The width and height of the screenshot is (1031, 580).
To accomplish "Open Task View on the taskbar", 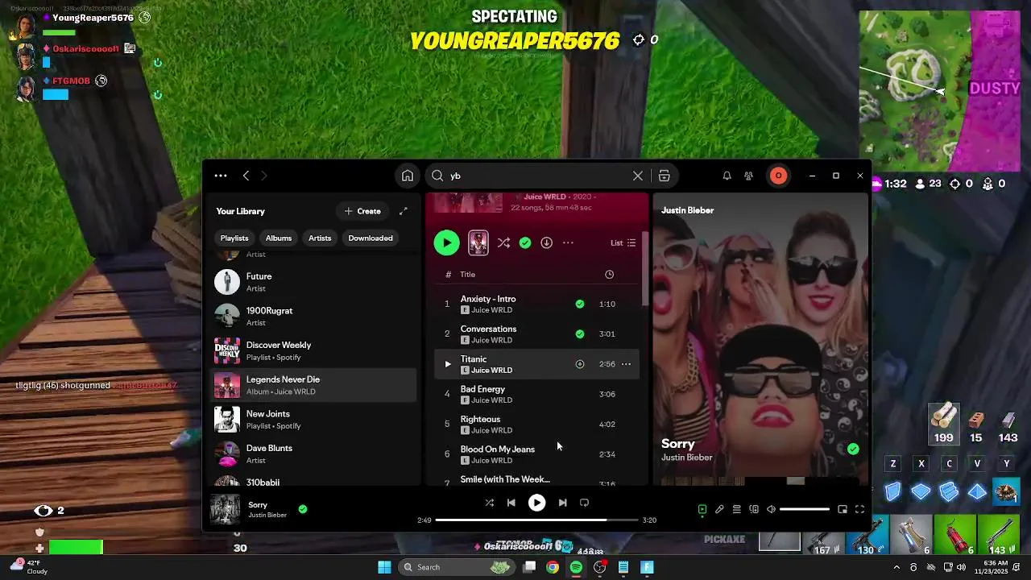I will click(x=529, y=567).
